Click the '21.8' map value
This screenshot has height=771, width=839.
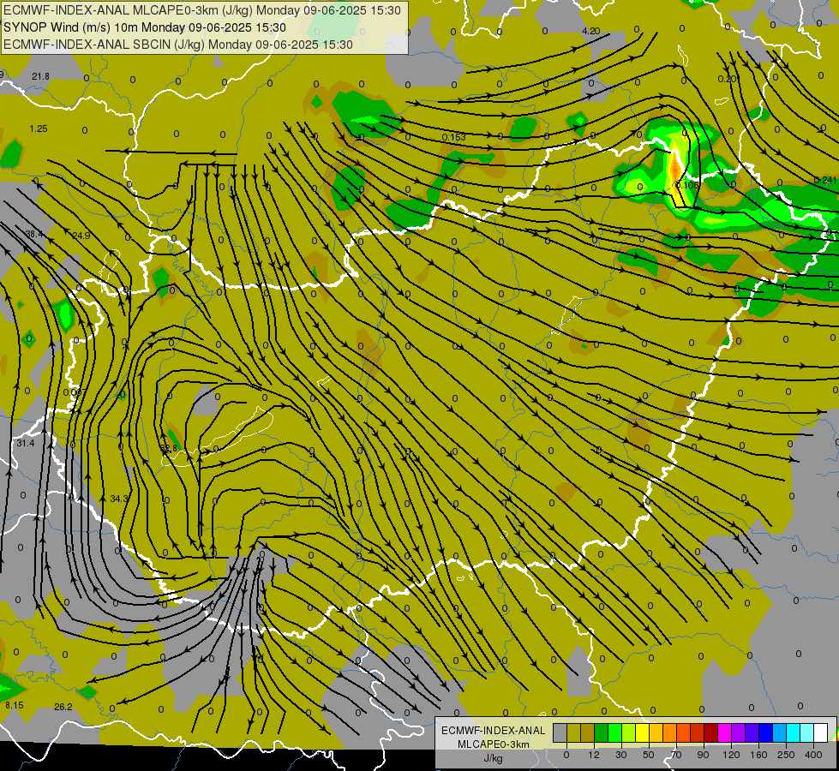[x=40, y=76]
